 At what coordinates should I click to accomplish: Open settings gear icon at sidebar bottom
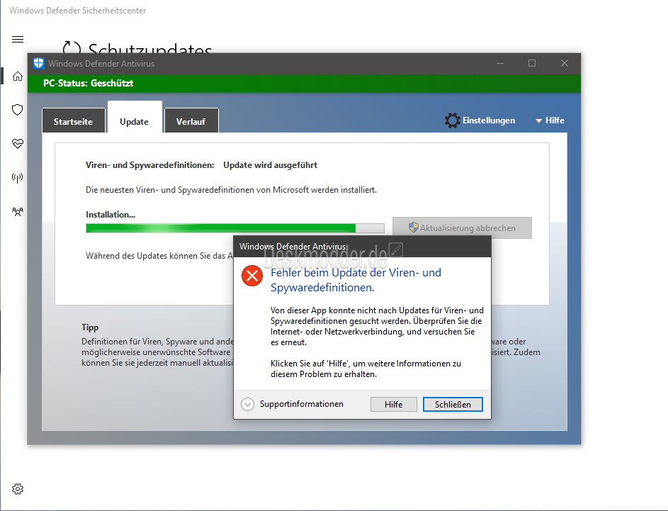tap(18, 489)
